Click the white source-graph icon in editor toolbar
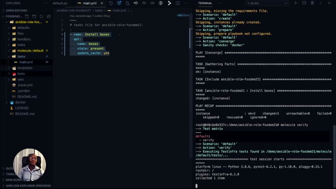This screenshot has height=189, width=336. pyautogui.click(x=169, y=3)
